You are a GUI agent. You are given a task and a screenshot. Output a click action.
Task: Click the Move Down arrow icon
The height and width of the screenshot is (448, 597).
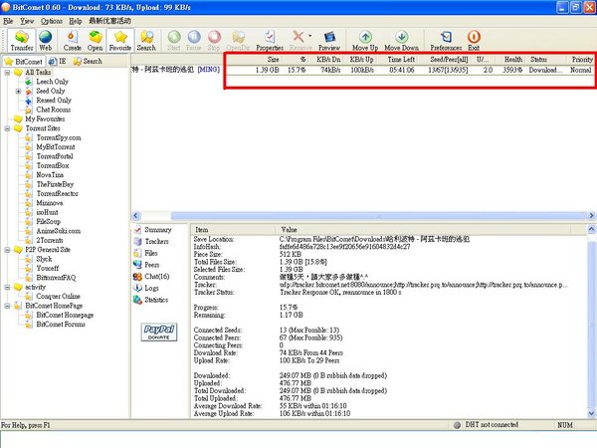coord(401,40)
